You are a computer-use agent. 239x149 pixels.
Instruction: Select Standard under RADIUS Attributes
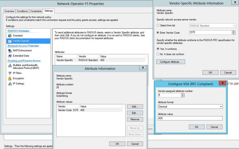tap(18, 35)
